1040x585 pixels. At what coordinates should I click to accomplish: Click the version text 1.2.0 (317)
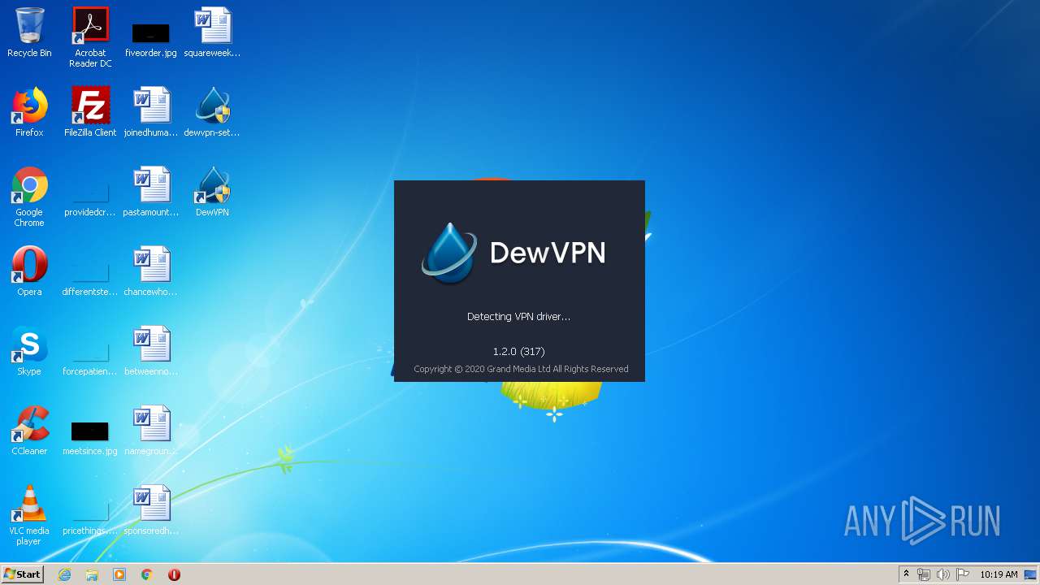pyautogui.click(x=518, y=352)
